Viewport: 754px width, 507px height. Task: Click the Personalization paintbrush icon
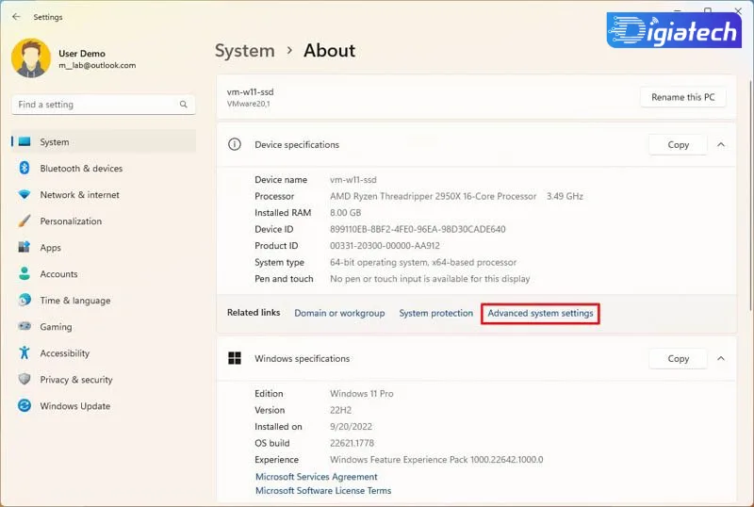pos(25,221)
